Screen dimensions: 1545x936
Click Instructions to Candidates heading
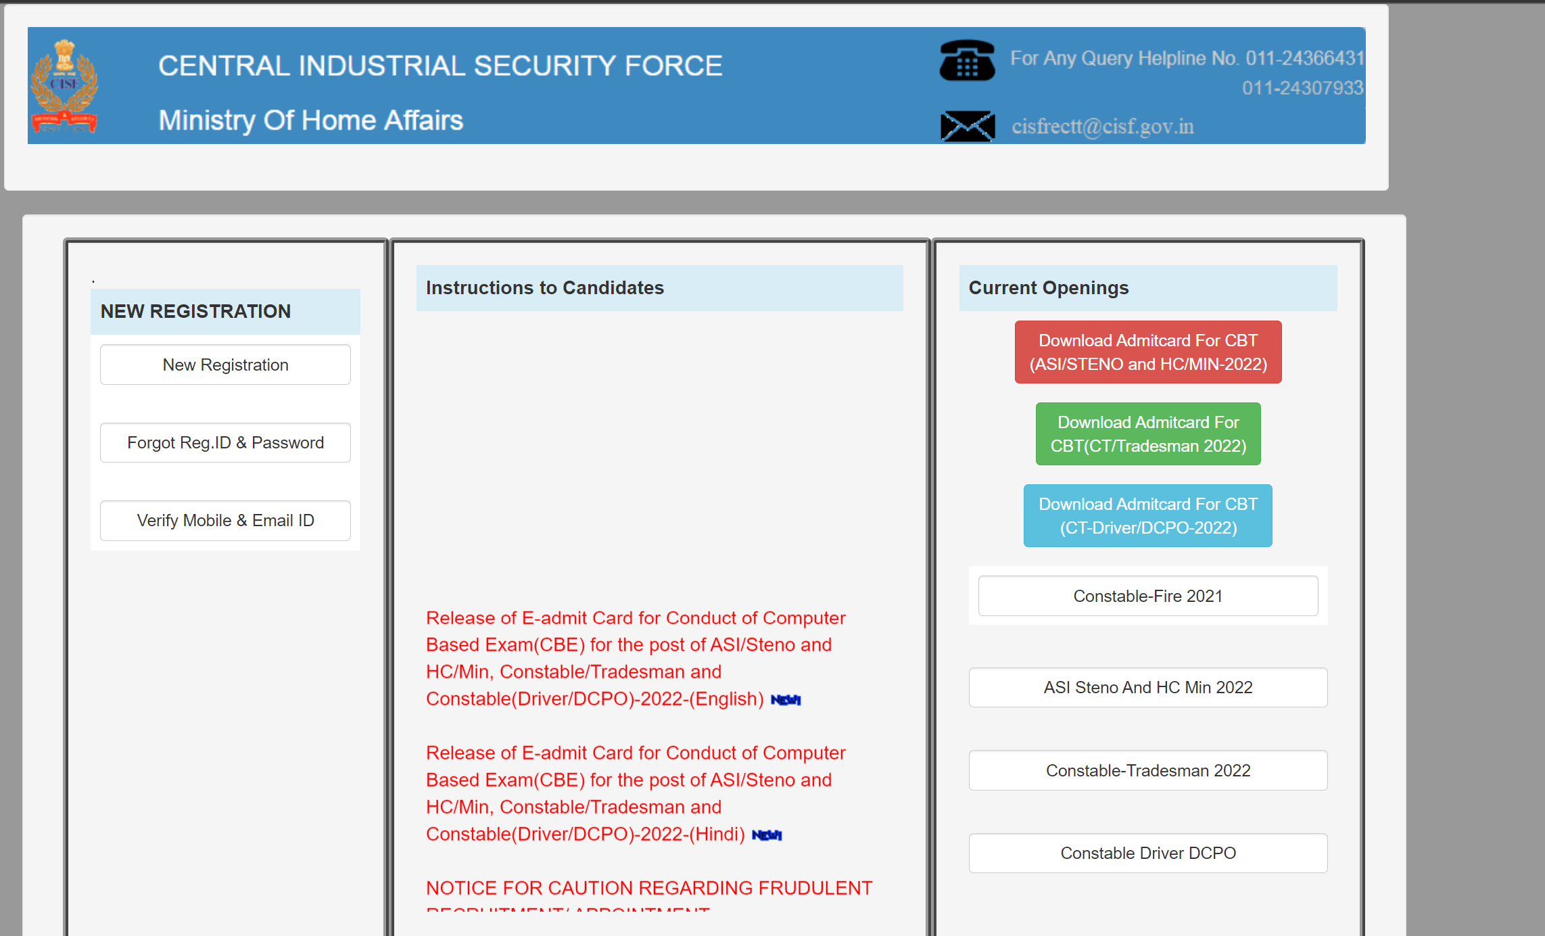point(545,288)
